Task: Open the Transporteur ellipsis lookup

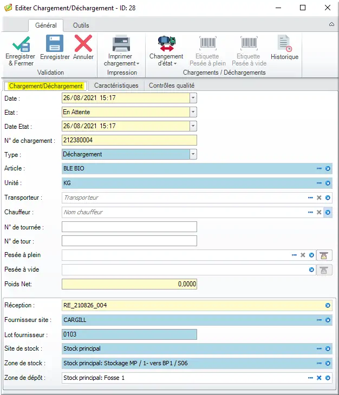Action: point(310,198)
